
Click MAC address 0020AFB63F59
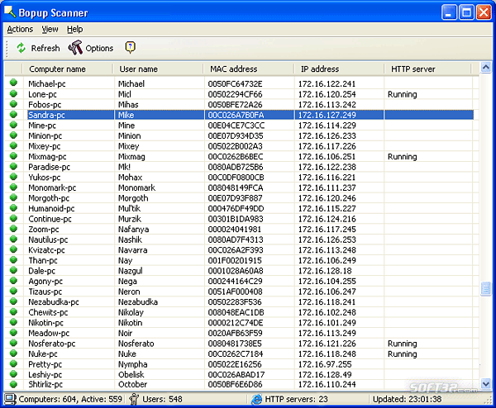click(235, 333)
